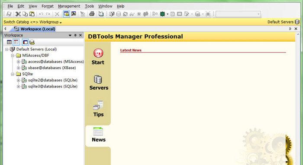Expand sqlite2@databases (SQLite) node
Screen dimensions: 303x165
[18, 80]
